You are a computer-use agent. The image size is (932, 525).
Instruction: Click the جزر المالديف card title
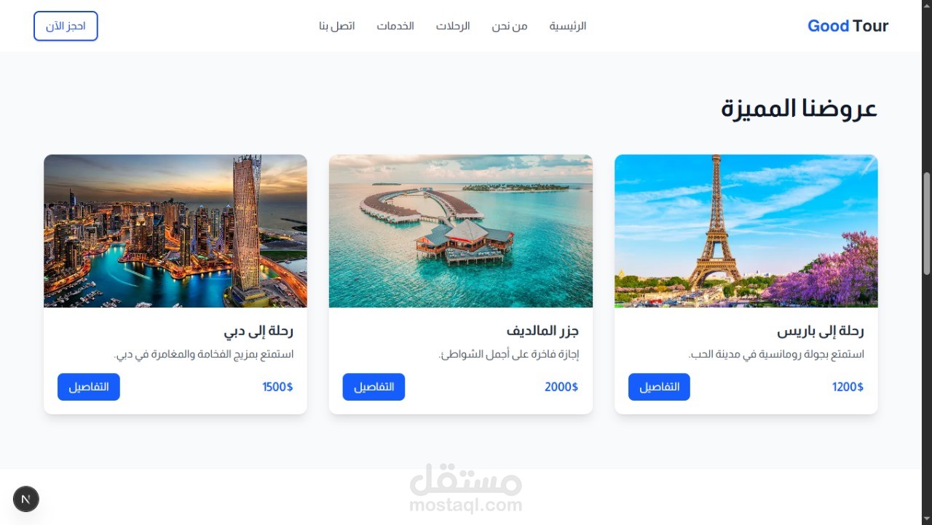point(542,332)
